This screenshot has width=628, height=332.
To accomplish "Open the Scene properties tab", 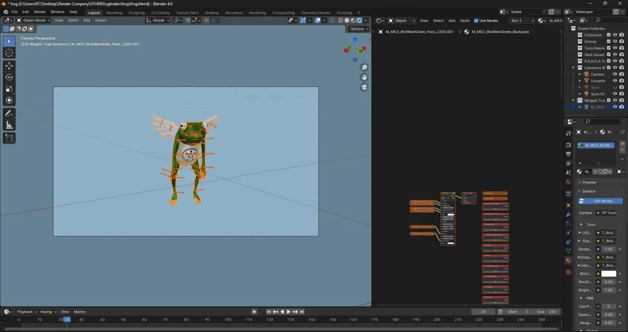I will pyautogui.click(x=568, y=172).
